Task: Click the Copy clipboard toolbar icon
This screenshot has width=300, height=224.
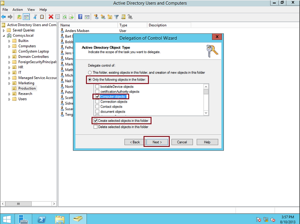Action: [x=42, y=17]
